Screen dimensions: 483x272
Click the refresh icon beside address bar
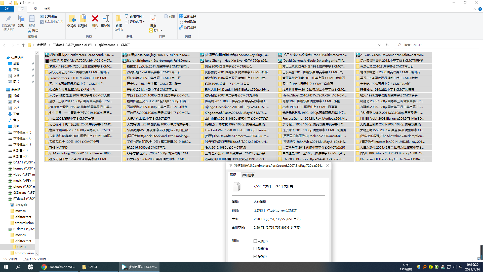[x=387, y=45]
